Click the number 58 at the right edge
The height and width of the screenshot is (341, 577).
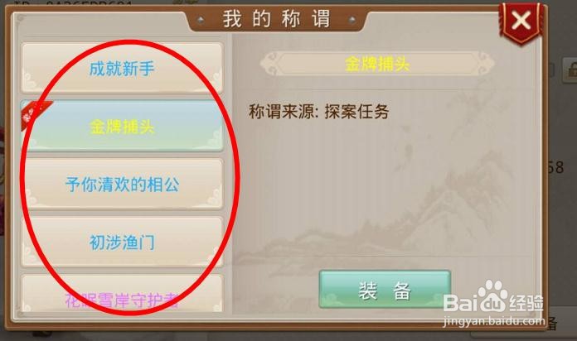[x=555, y=167]
